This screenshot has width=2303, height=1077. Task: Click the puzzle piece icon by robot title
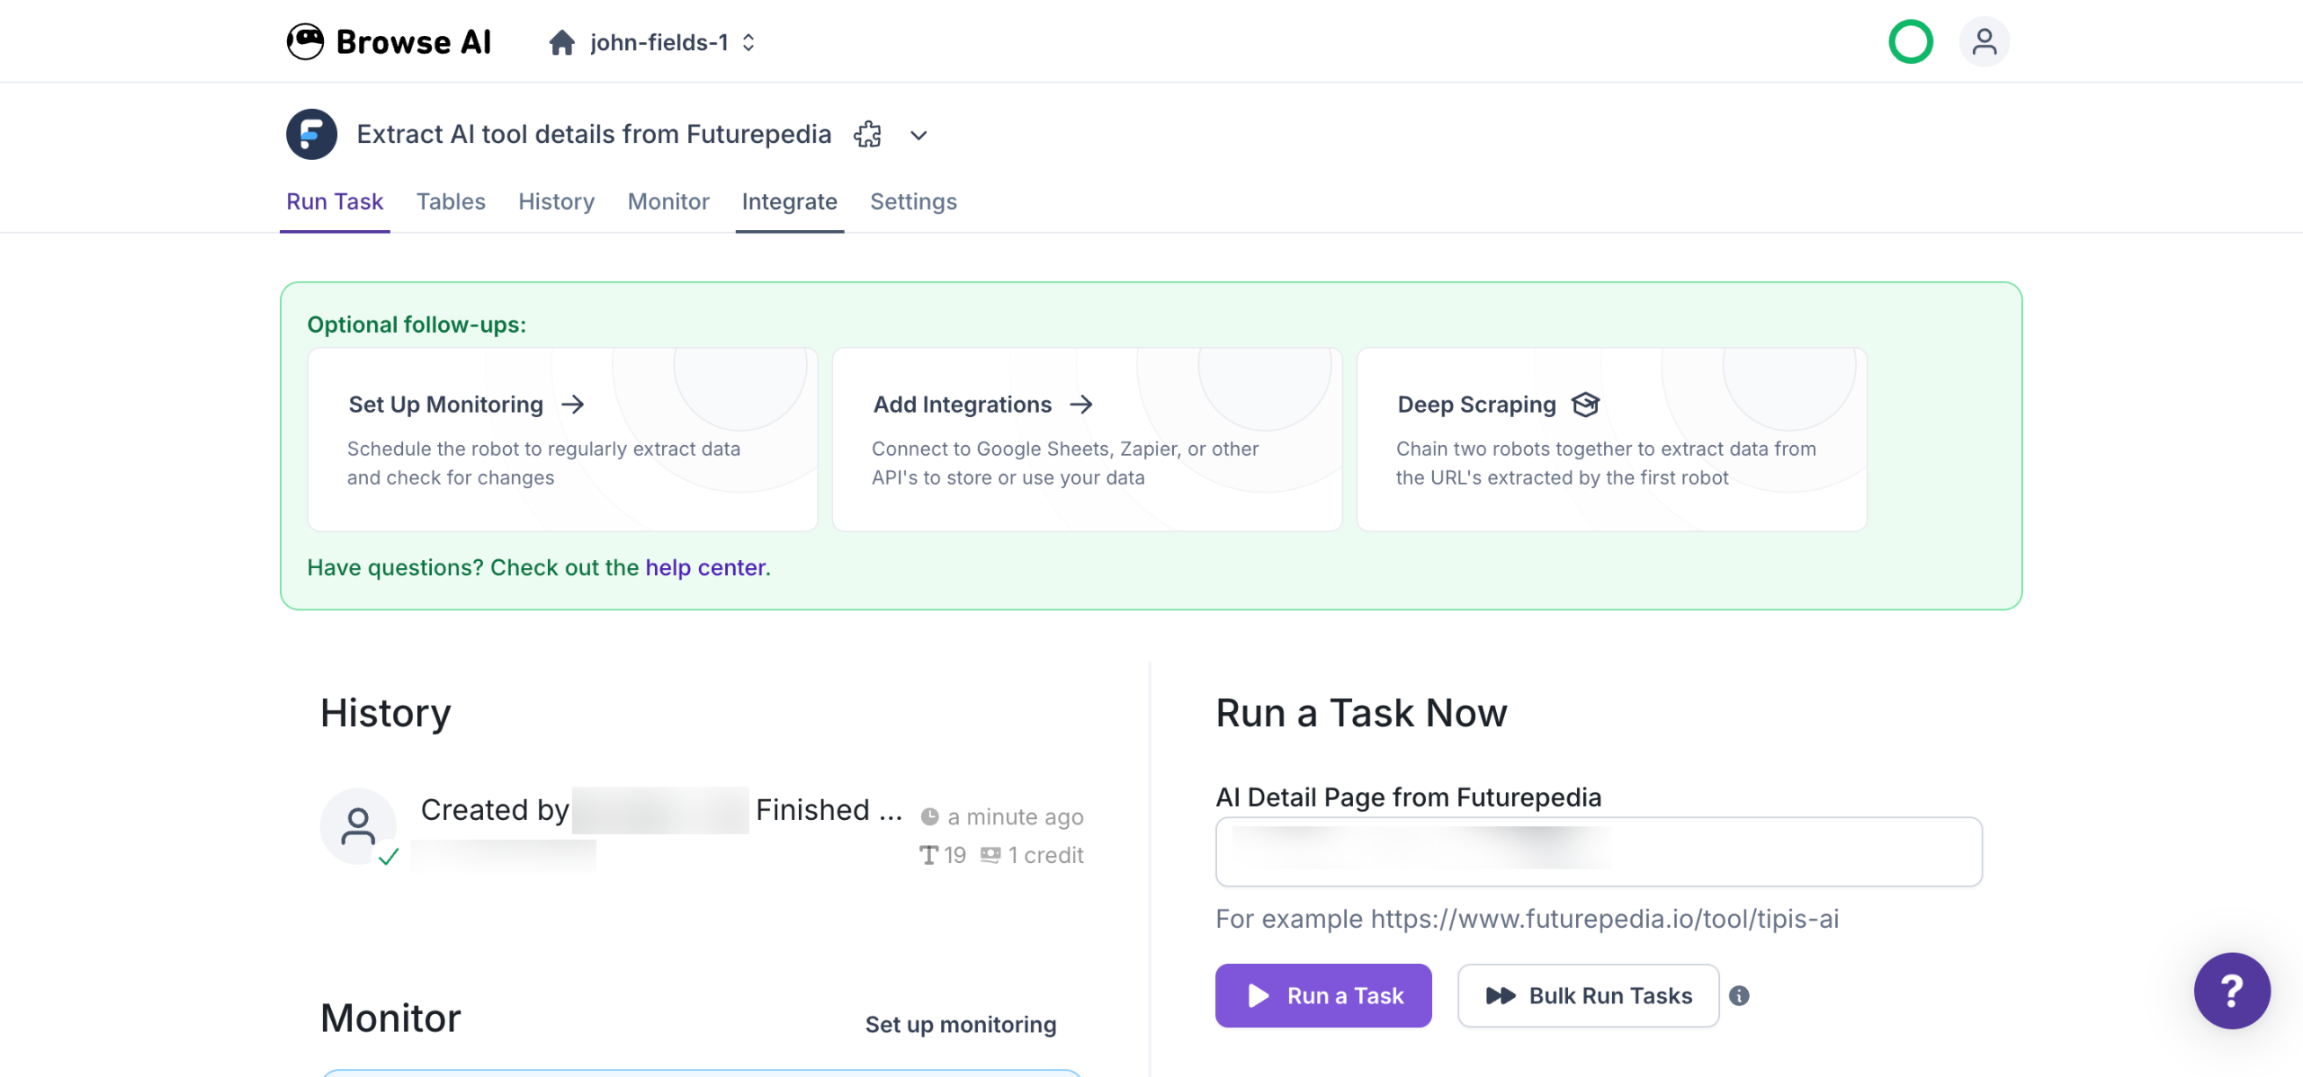867,135
